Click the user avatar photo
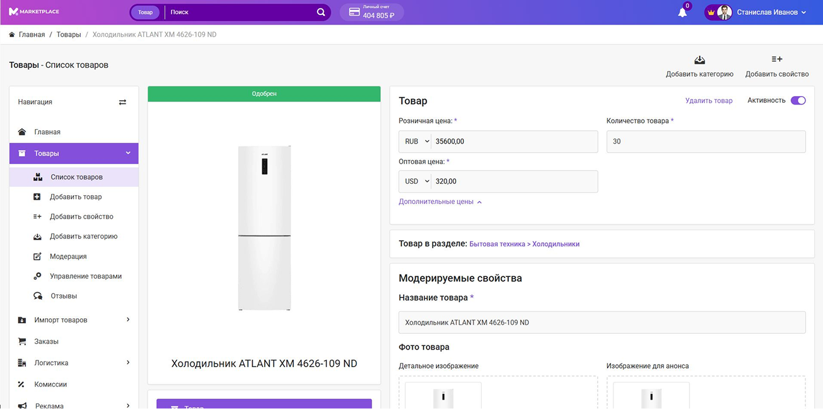Image resolution: width=823 pixels, height=409 pixels. (x=724, y=12)
